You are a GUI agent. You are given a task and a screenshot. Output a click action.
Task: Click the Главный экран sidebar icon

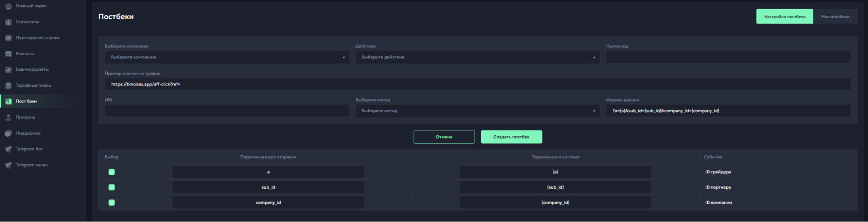8,6
